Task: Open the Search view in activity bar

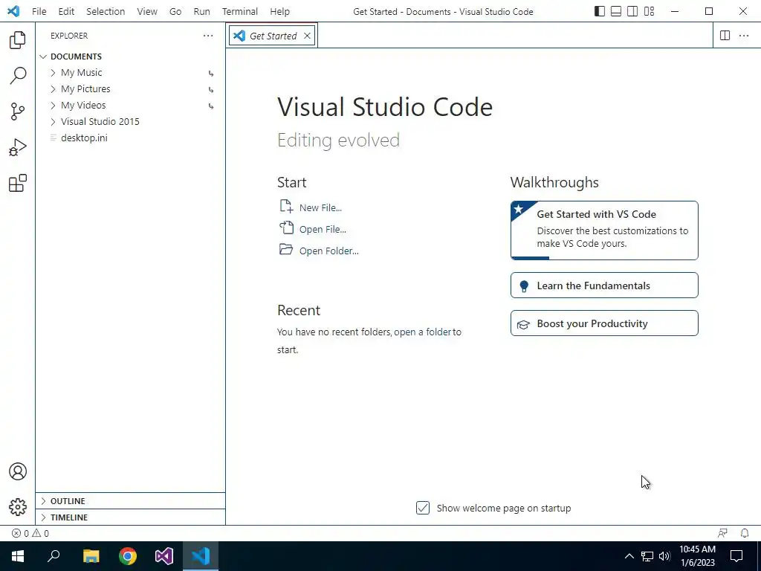Action: tap(18, 76)
